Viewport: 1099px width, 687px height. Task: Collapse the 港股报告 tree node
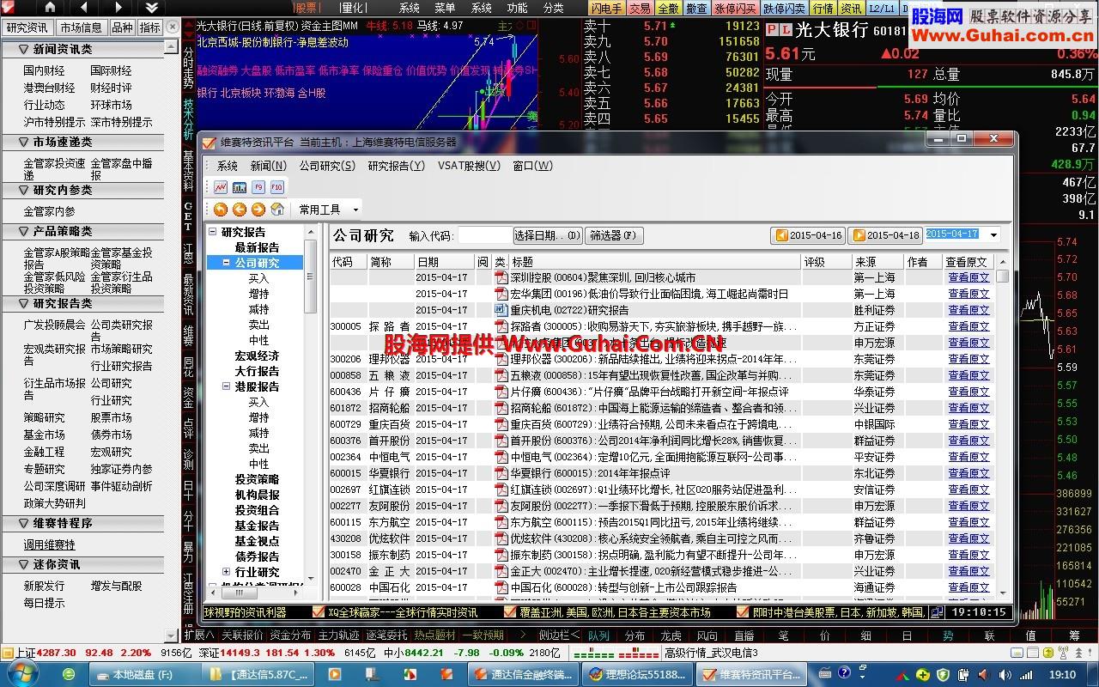tap(227, 386)
